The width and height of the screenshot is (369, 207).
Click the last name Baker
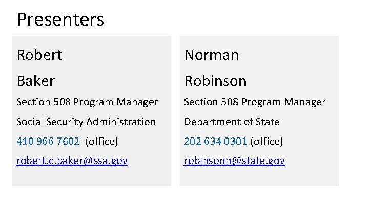click(35, 81)
